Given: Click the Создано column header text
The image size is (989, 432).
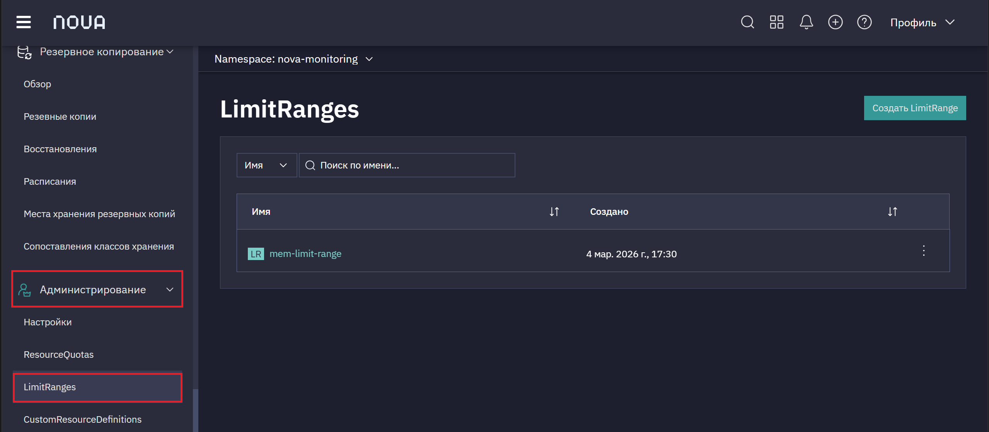Looking at the screenshot, I should 609,212.
